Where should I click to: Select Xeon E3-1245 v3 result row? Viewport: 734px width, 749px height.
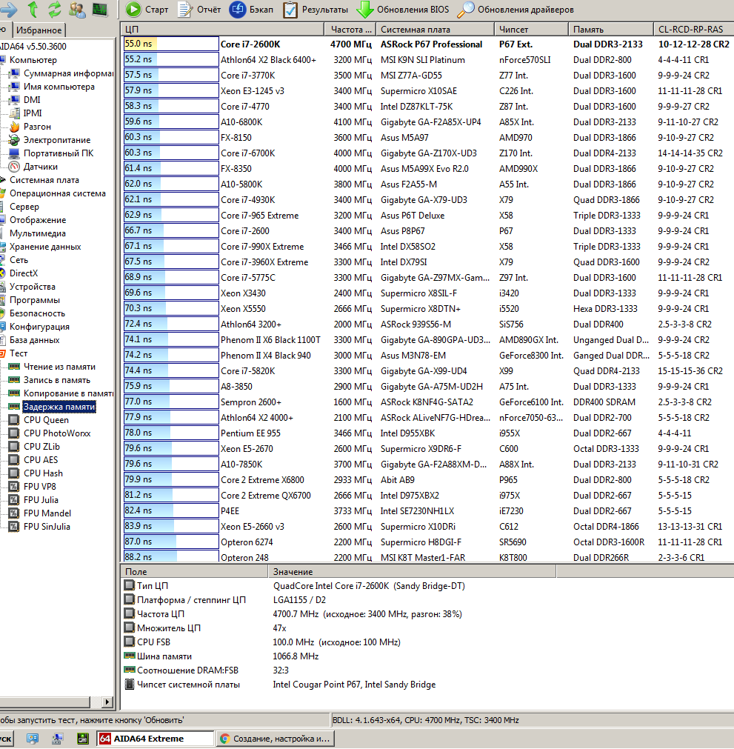(x=427, y=91)
